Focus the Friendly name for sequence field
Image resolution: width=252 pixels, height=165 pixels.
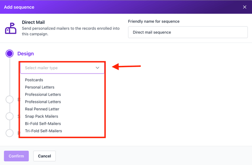[x=188, y=32]
